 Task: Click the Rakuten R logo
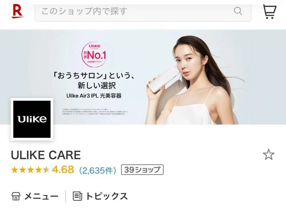click(17, 11)
